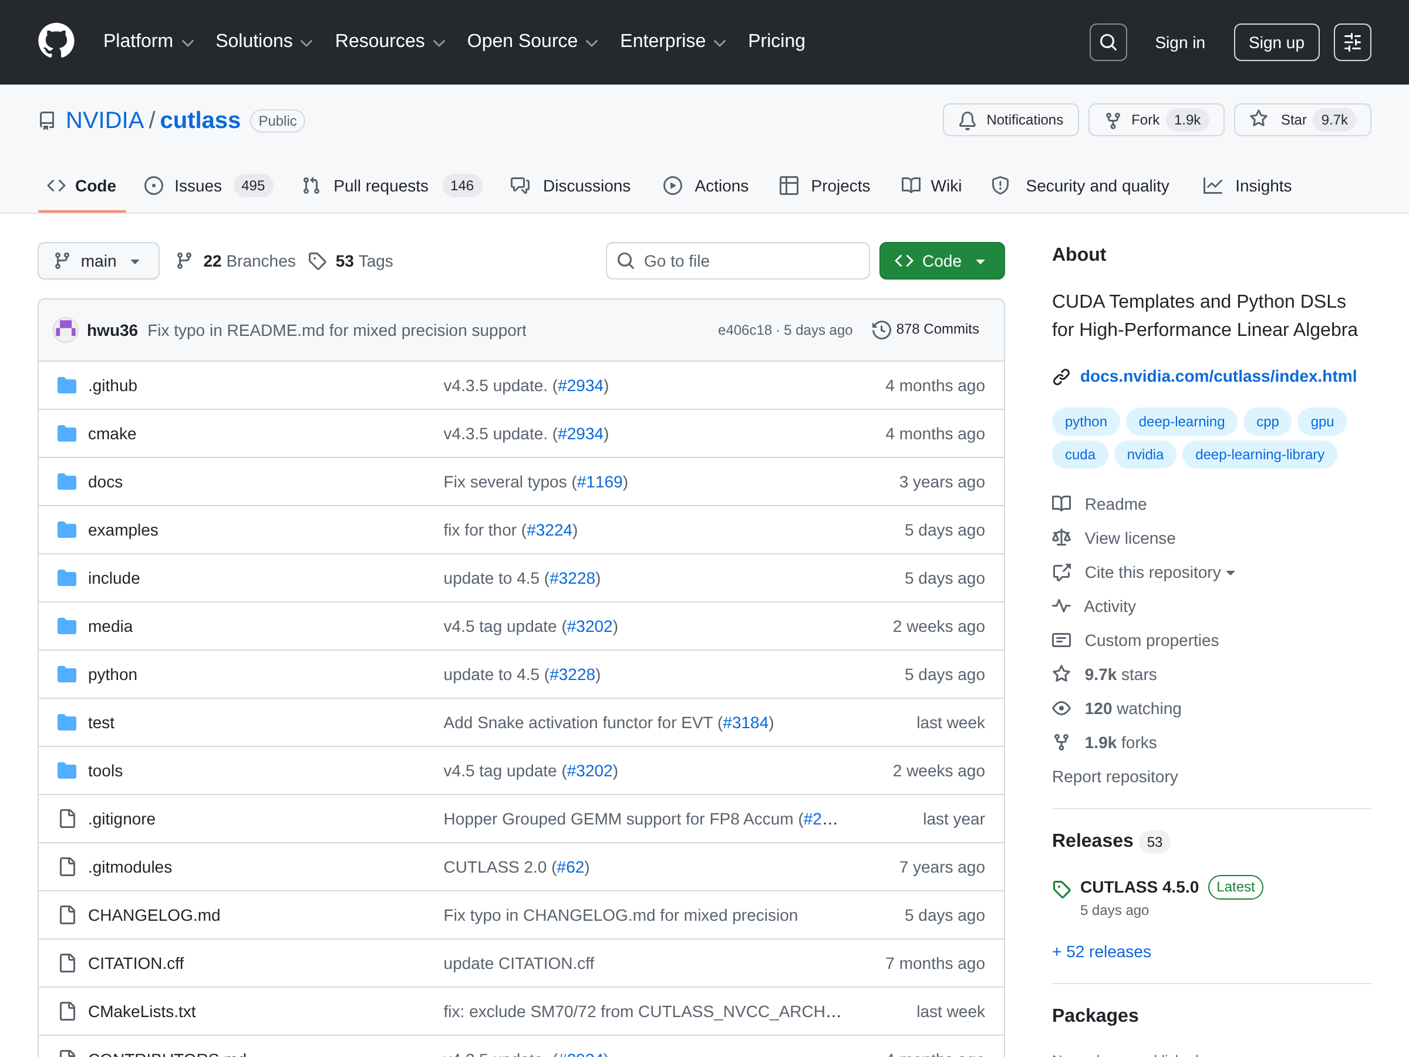The height and width of the screenshot is (1057, 1409).
Task: Click the watching eye icon
Action: click(1061, 709)
